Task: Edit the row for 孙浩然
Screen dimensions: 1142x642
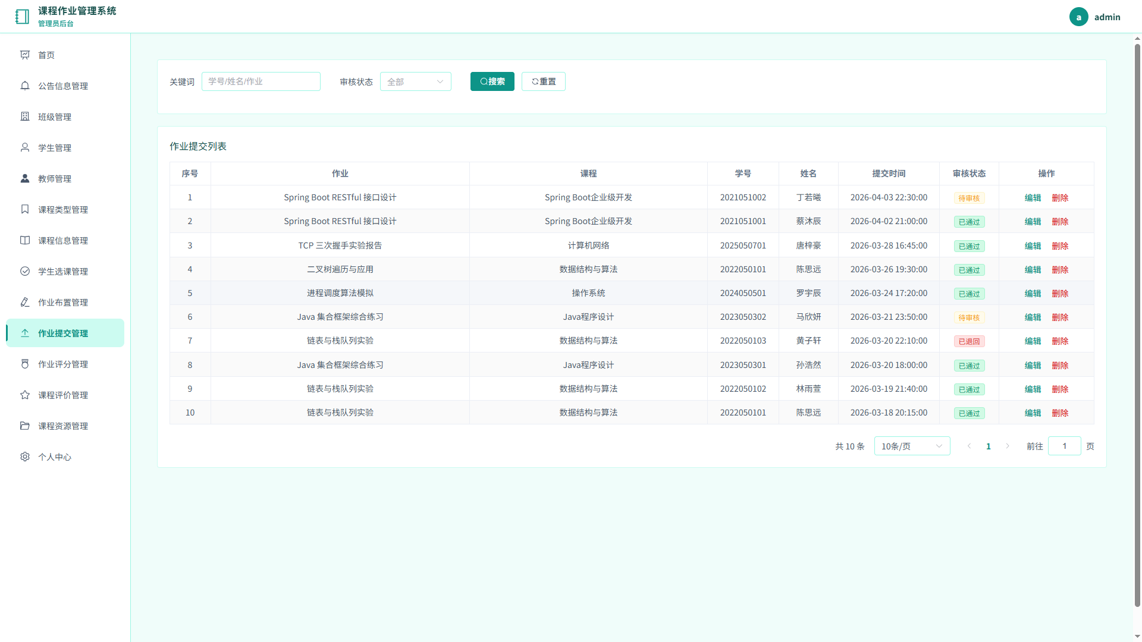Action: point(1033,366)
